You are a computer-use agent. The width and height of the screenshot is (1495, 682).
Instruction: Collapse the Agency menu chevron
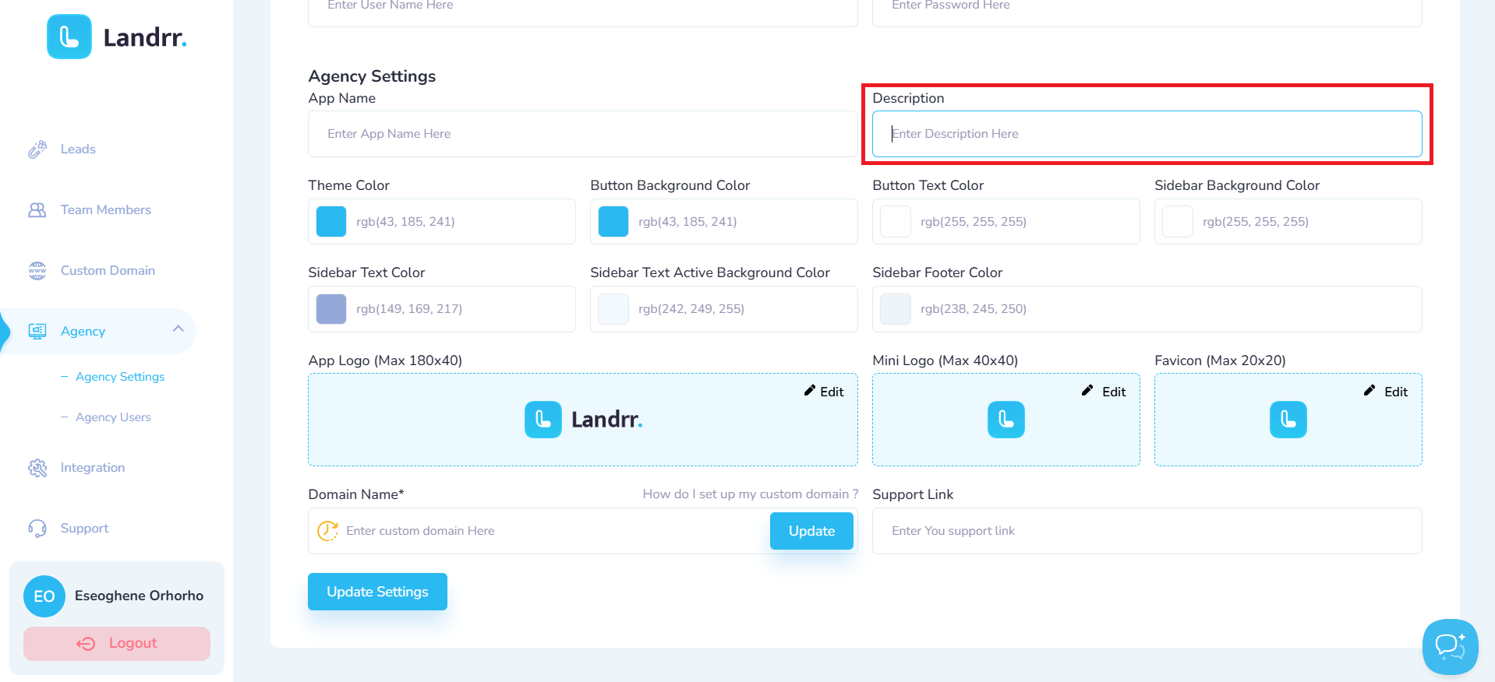tap(178, 329)
